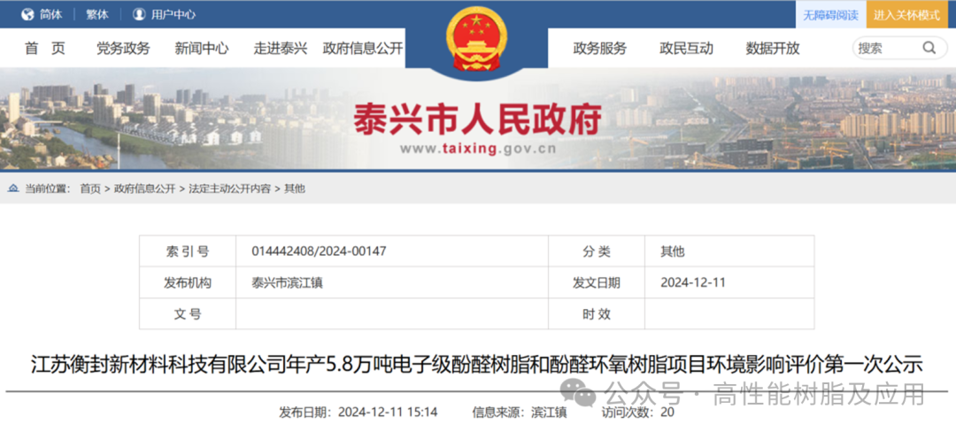
Task: Click the 时效 label cell
Action: 597,314
